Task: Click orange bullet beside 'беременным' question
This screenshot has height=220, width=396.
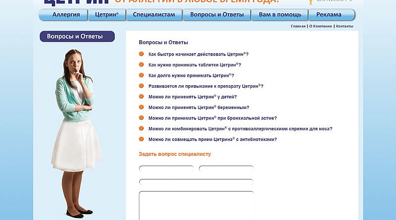Action: point(141,107)
